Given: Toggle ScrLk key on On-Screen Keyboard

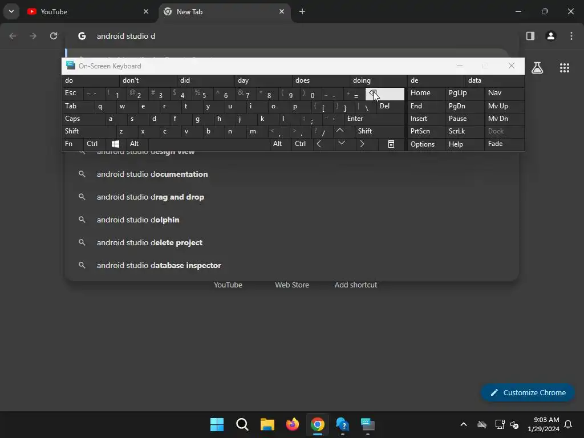Looking at the screenshot, I should pos(464,131).
